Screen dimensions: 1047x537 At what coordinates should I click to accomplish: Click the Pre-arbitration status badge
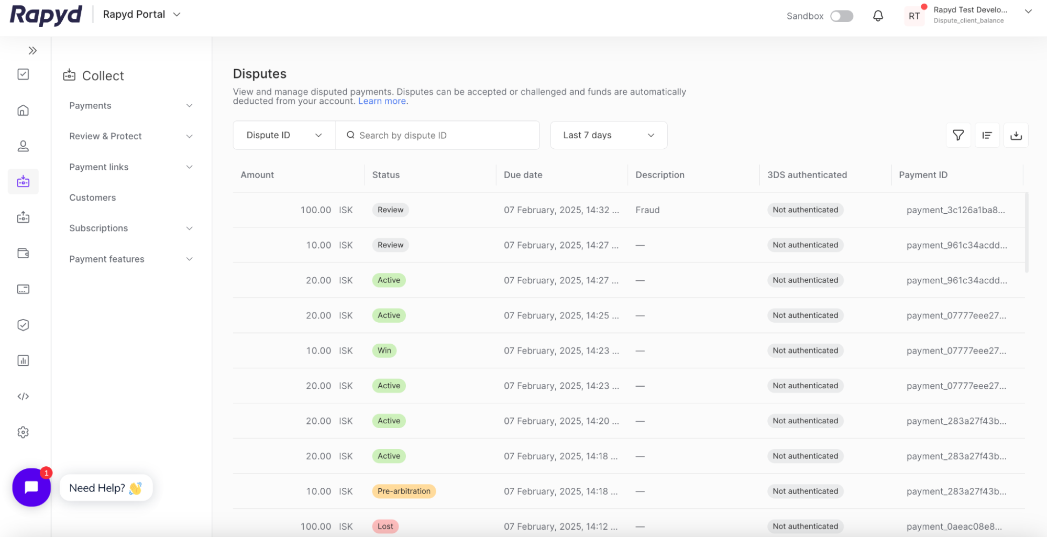coord(404,491)
